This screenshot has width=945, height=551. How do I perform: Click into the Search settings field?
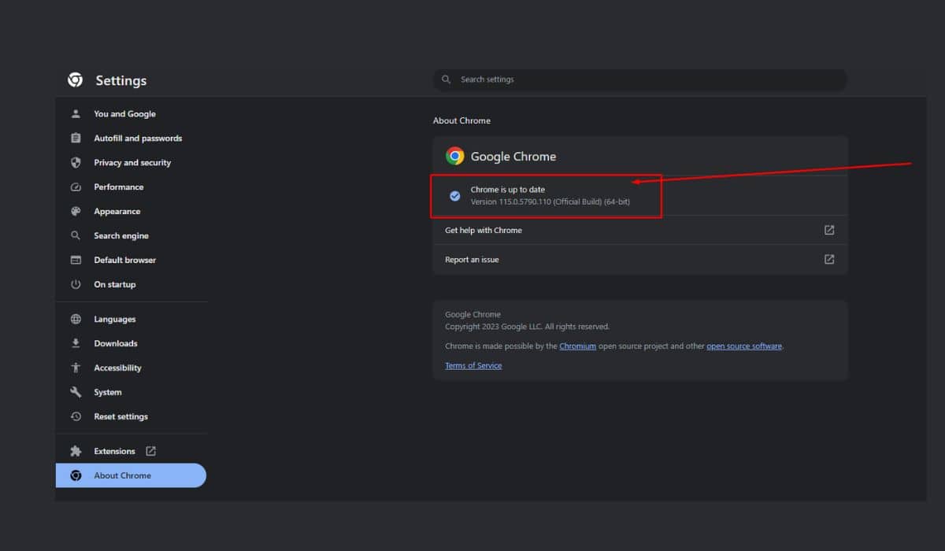click(x=639, y=80)
